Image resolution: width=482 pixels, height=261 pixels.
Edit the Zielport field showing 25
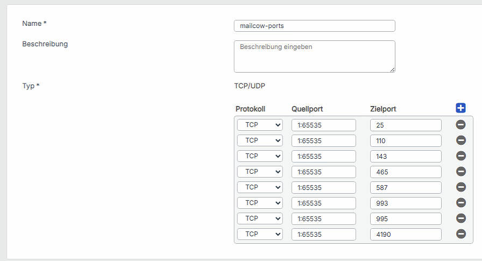(x=406, y=125)
